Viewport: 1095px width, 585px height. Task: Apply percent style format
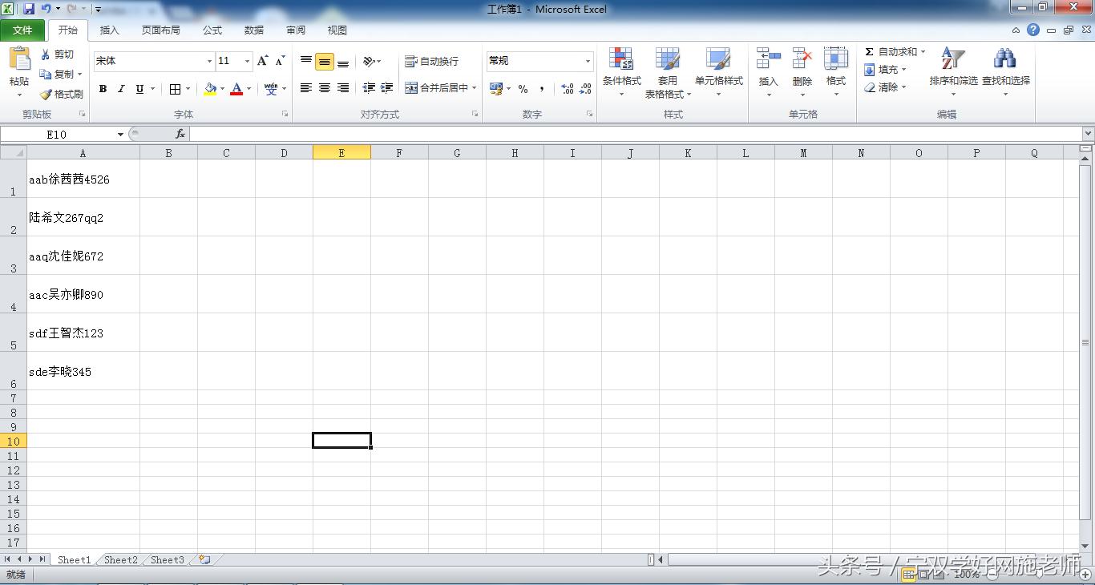click(523, 89)
